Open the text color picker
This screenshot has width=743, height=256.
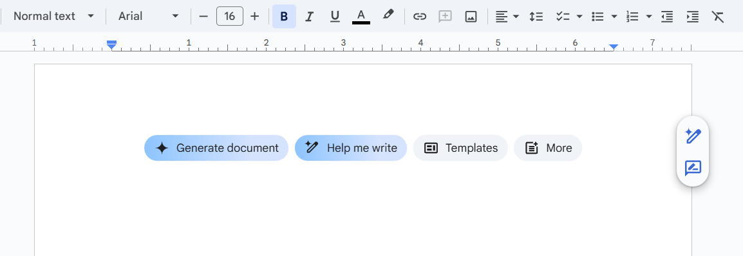(x=361, y=17)
